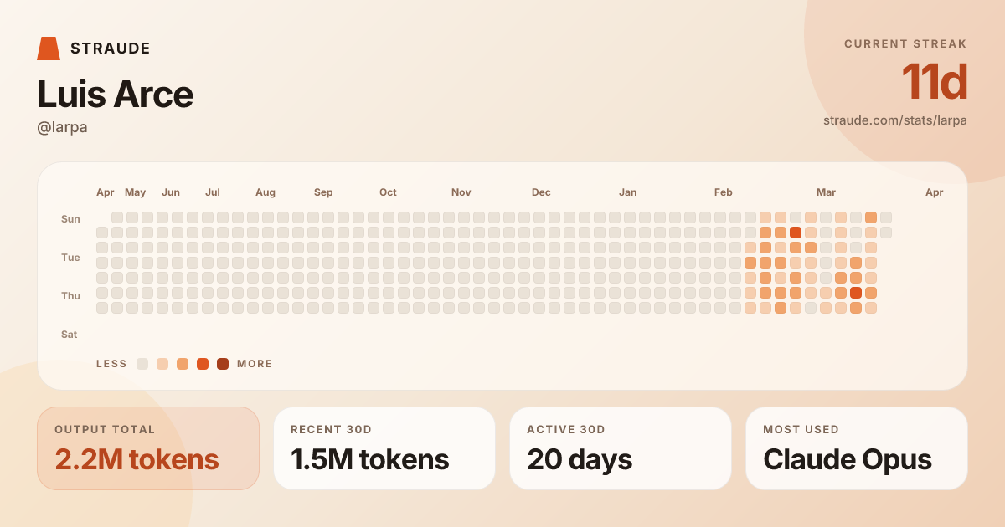Click the darkest orange cell in second heatmap row
This screenshot has width=1005, height=527.
coord(796,233)
